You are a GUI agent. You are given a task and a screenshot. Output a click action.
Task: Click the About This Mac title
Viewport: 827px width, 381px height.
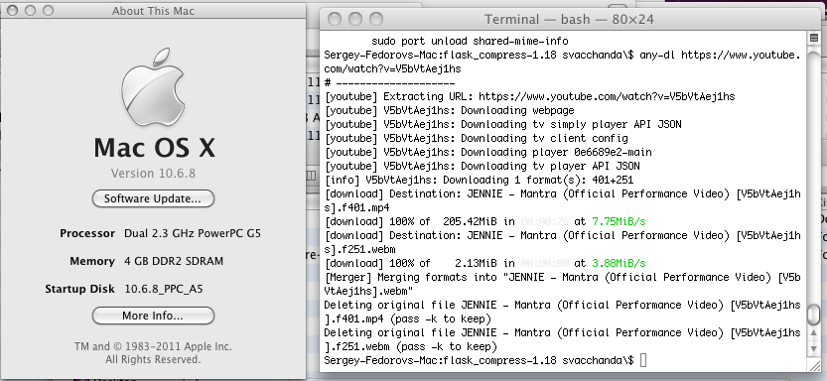click(153, 11)
